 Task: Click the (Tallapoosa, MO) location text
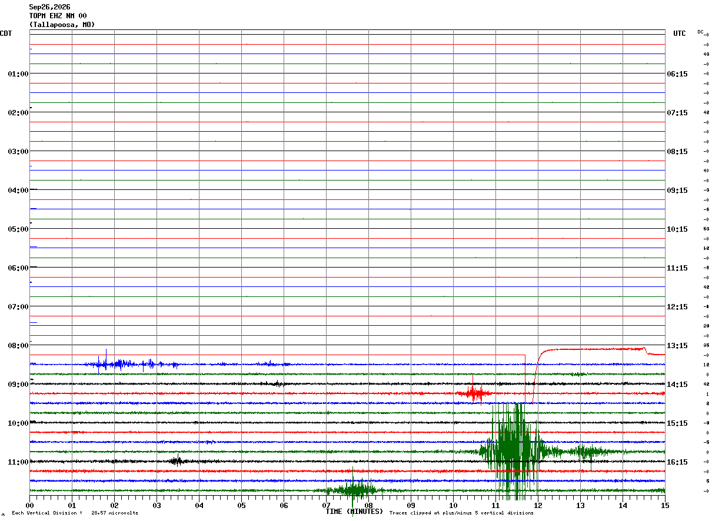(x=62, y=25)
